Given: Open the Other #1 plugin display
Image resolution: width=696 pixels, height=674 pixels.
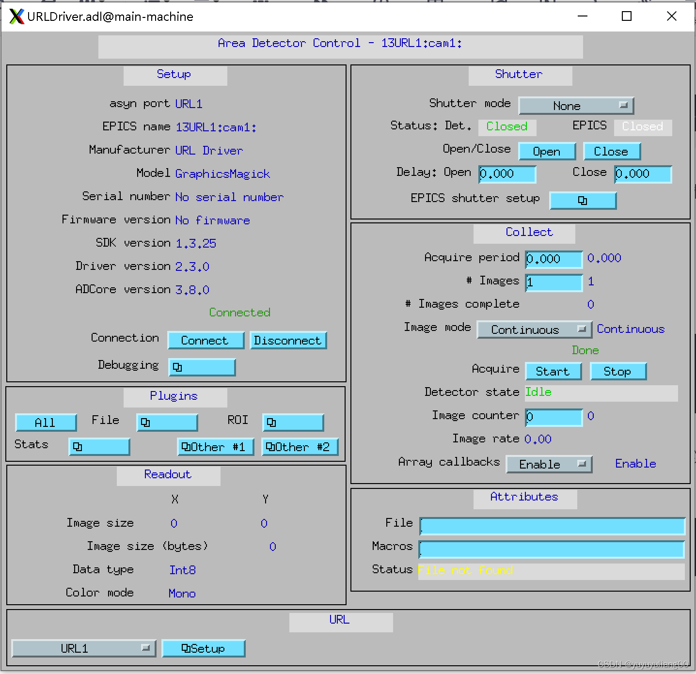Looking at the screenshot, I should point(215,447).
